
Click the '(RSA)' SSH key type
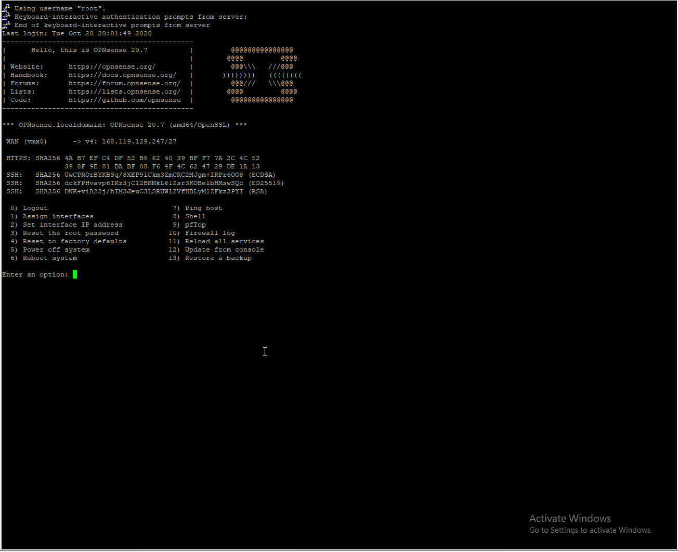258,191
